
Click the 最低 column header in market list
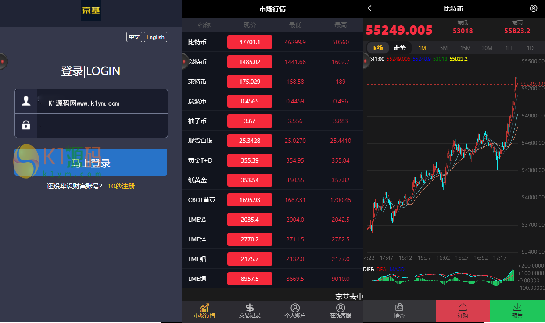[295, 25]
